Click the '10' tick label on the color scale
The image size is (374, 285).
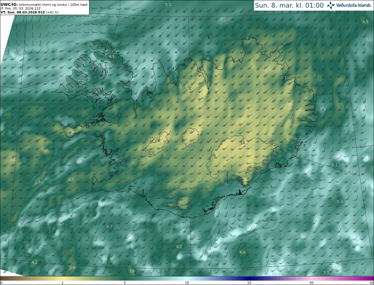pos(187,283)
